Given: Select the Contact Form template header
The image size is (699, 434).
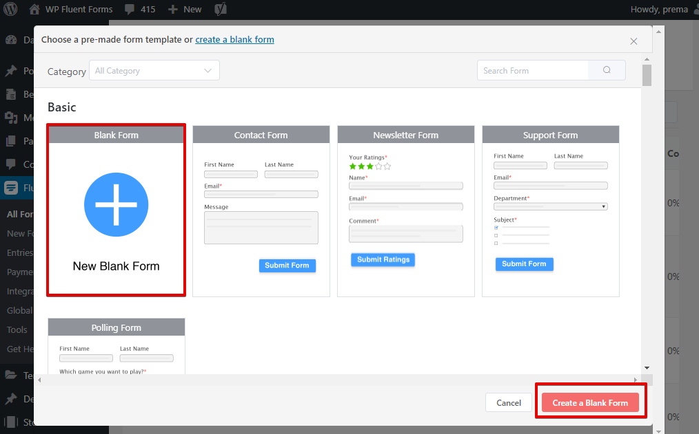Looking at the screenshot, I should [261, 135].
